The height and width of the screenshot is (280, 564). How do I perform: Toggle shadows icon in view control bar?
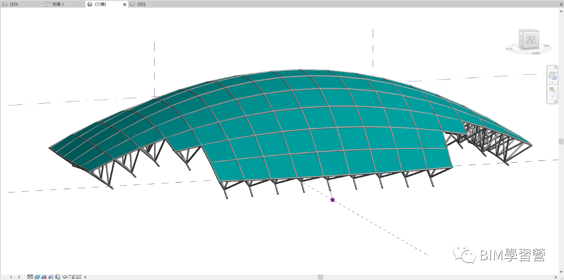point(51,277)
